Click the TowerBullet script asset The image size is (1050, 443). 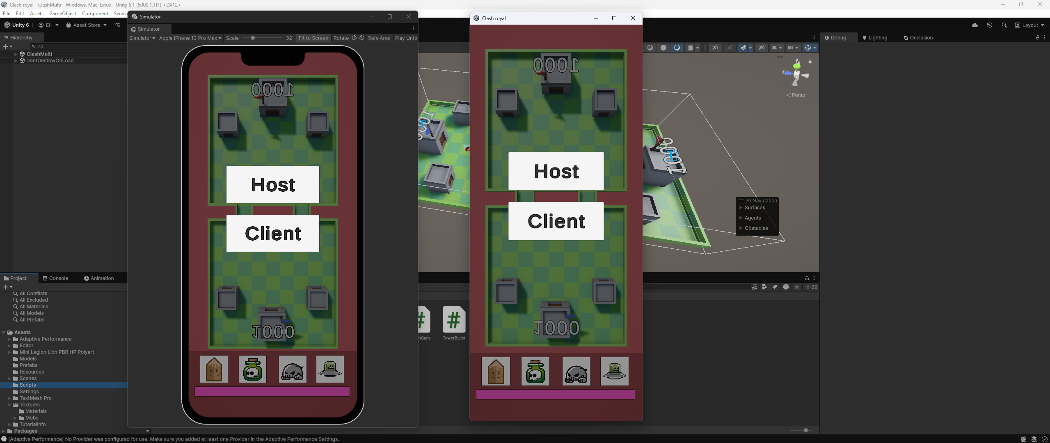click(x=454, y=324)
